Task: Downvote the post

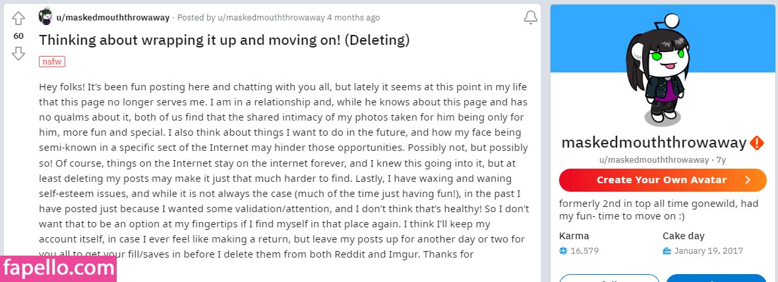Action: click(18, 53)
